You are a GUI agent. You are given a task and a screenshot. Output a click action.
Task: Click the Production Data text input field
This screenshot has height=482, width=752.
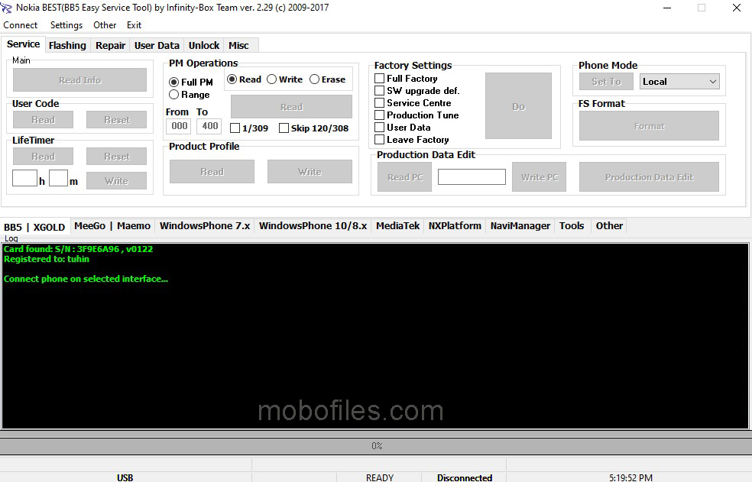tap(472, 177)
